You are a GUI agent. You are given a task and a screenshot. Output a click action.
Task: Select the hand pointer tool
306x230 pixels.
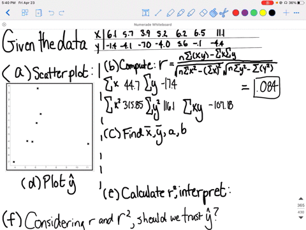(x=214, y=13)
